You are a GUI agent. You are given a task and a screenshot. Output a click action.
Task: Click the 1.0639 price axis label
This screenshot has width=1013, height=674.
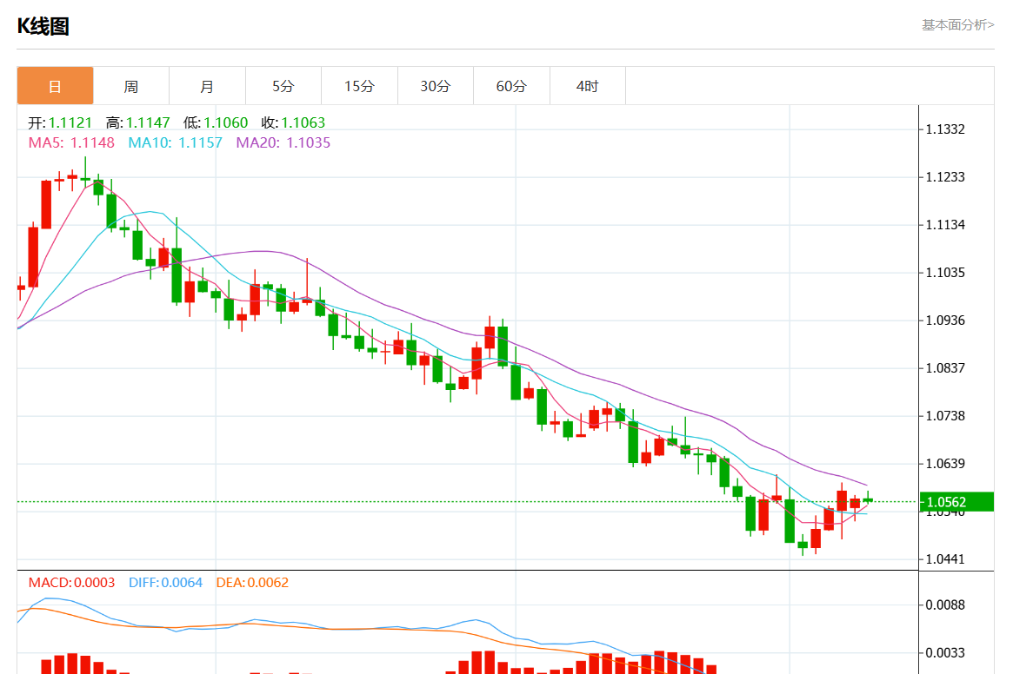pos(945,464)
